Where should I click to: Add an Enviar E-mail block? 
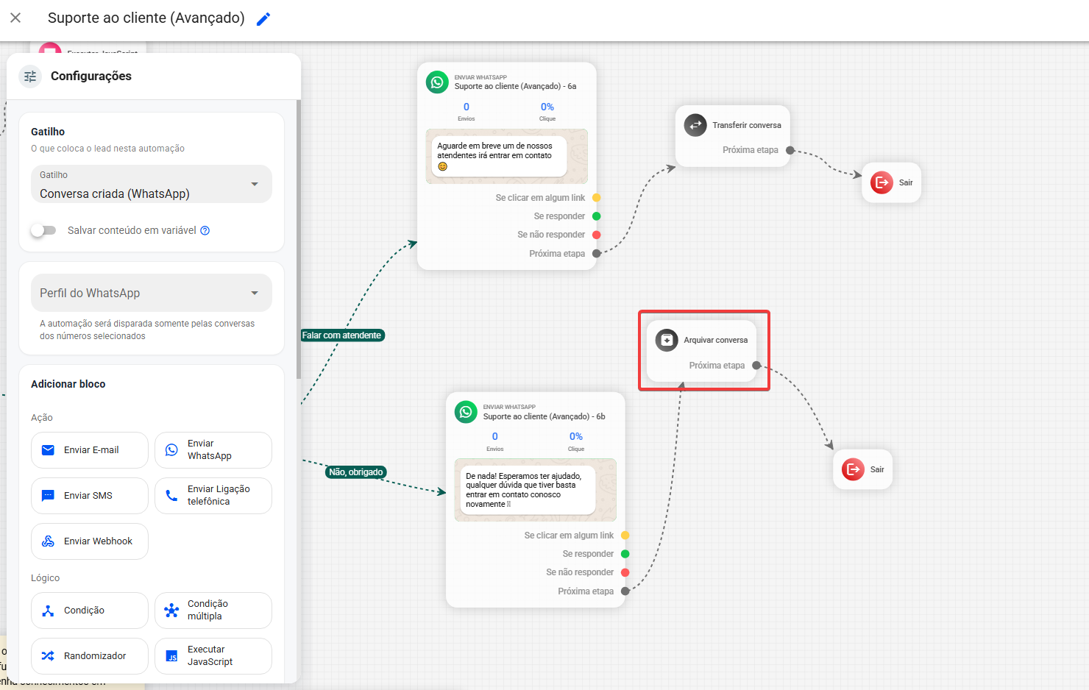pyautogui.click(x=90, y=450)
